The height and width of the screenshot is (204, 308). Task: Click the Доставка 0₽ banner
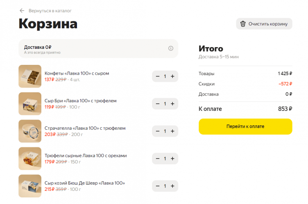(94, 49)
